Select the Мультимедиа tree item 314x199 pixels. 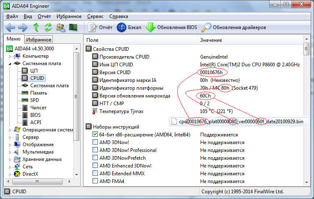pyautogui.click(x=38, y=152)
